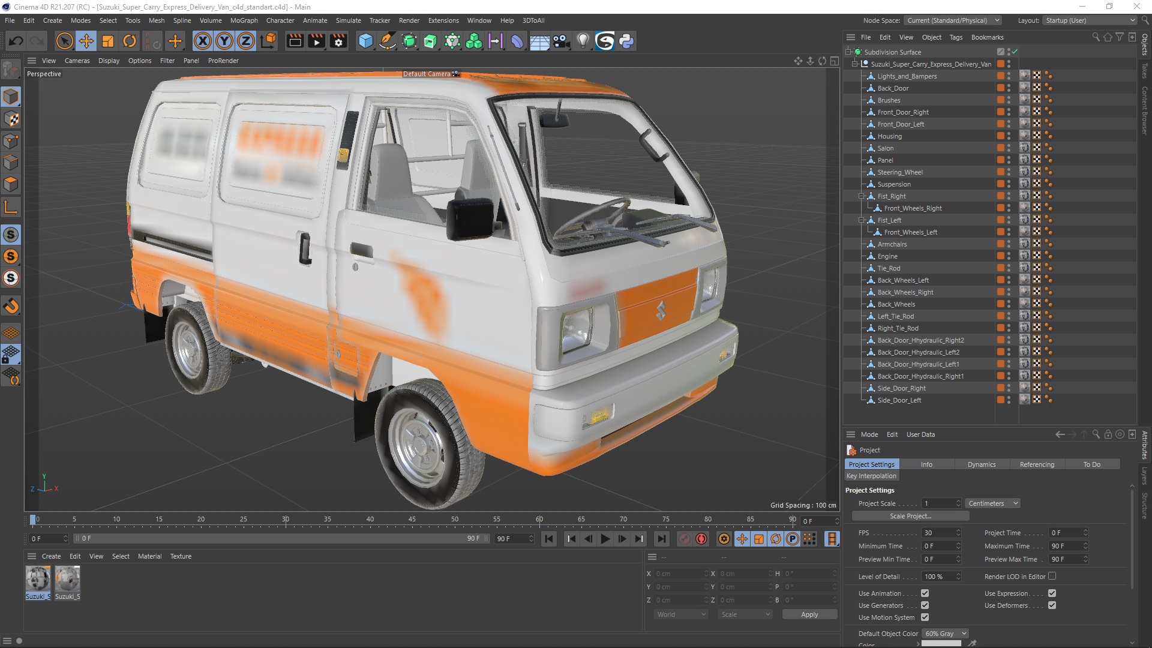Screen dimensions: 1152x648
Task: Switch to the Dynamics tab
Action: [x=982, y=464]
